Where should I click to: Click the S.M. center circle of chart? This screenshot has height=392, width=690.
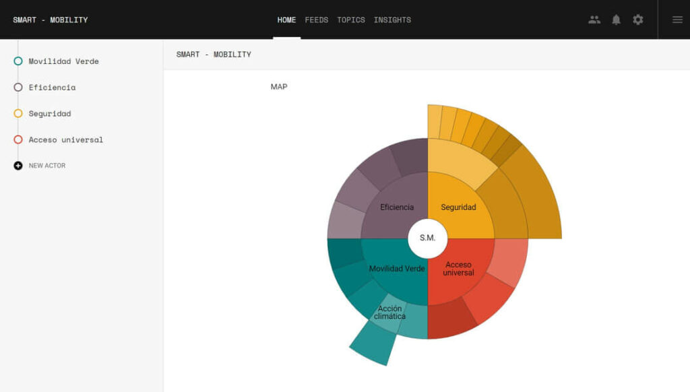(x=428, y=238)
